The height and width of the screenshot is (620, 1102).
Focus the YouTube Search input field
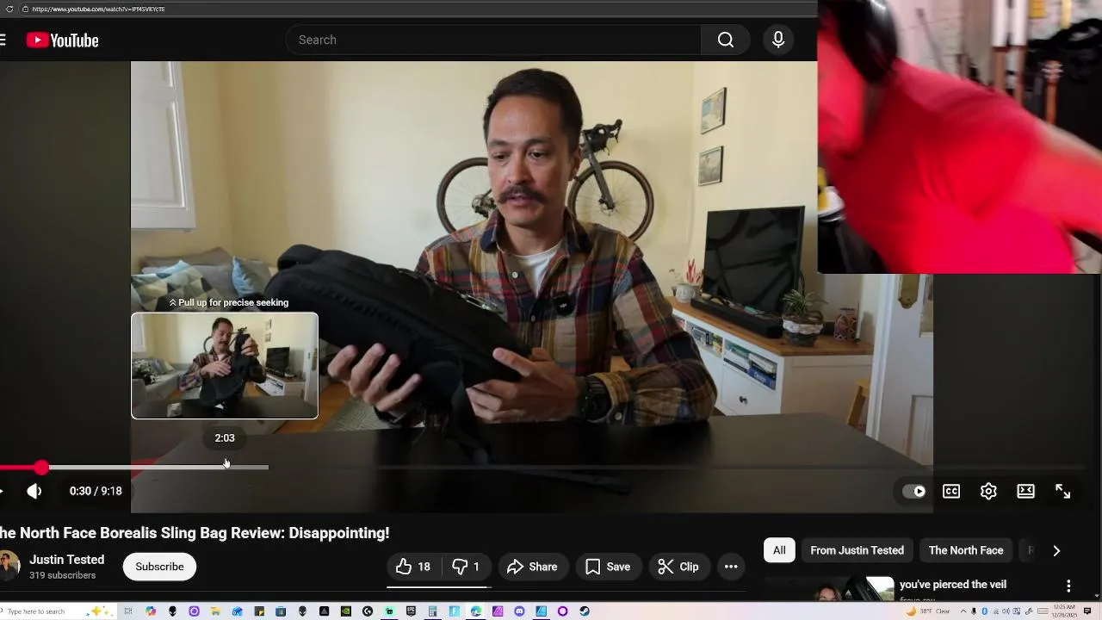coord(494,40)
